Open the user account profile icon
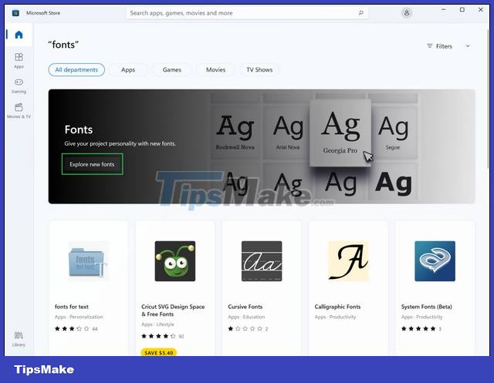 pos(407,13)
